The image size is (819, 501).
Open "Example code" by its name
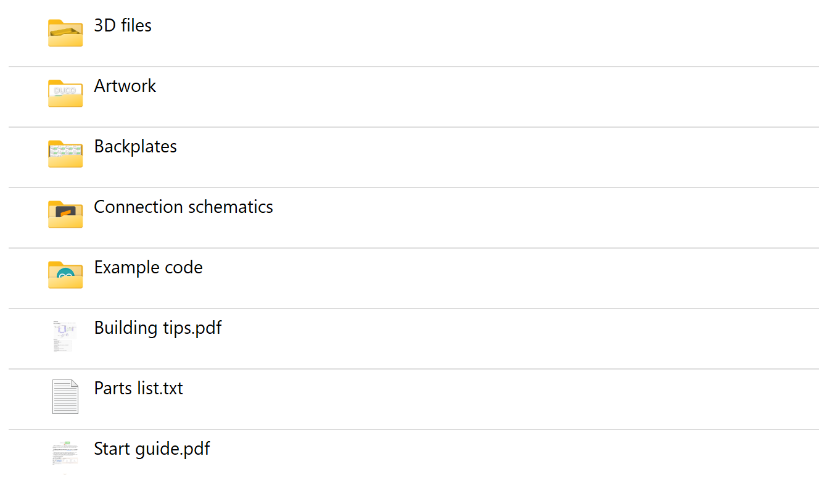tap(149, 268)
